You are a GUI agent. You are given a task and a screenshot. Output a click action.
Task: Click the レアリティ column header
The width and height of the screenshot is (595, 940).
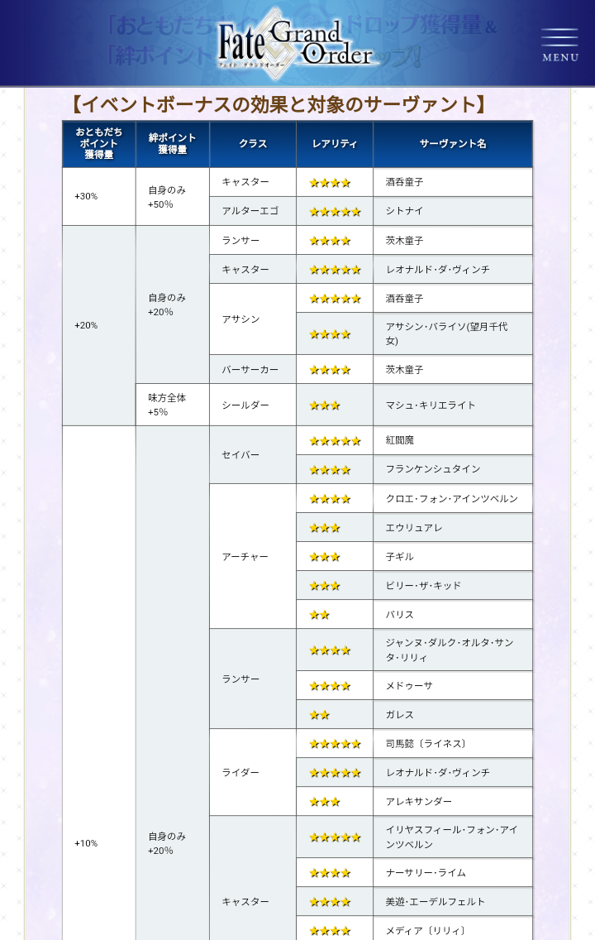tap(335, 144)
